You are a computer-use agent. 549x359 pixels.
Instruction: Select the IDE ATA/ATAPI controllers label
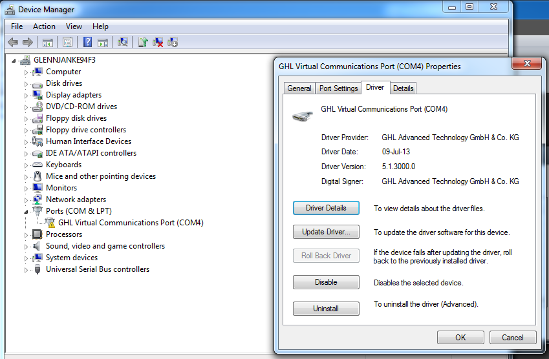pyautogui.click(x=91, y=153)
